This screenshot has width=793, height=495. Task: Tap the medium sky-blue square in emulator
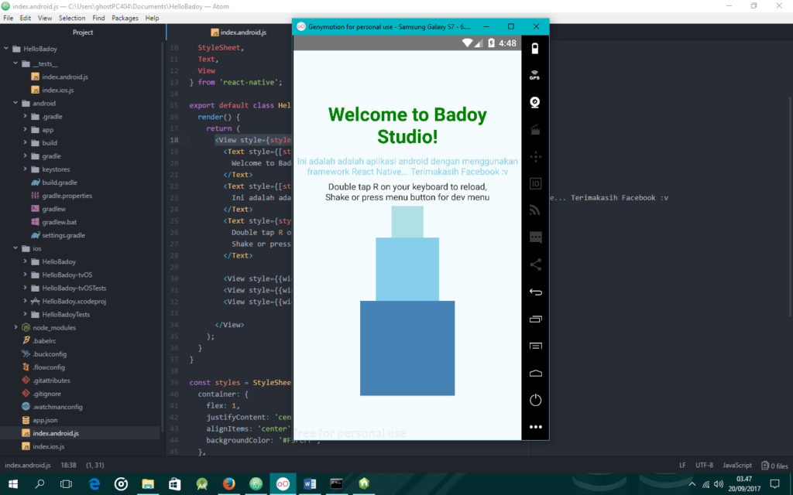407,269
